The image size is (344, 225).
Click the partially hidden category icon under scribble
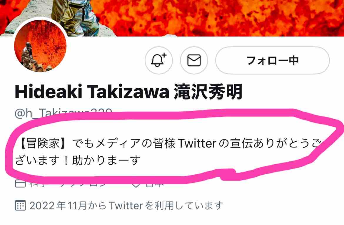click(20, 183)
